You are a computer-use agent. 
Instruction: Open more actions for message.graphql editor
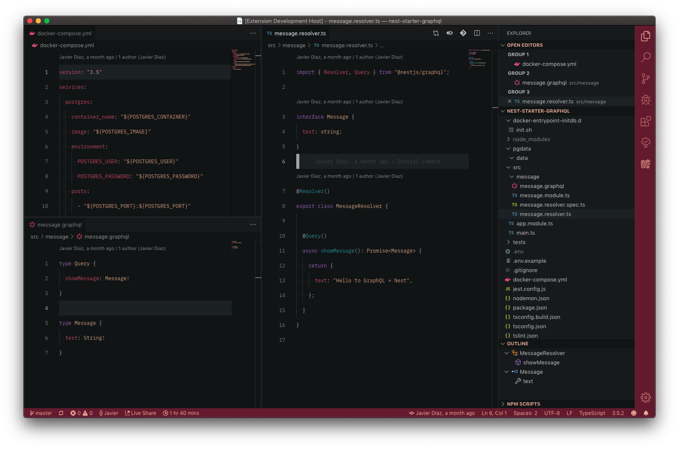coord(253,224)
